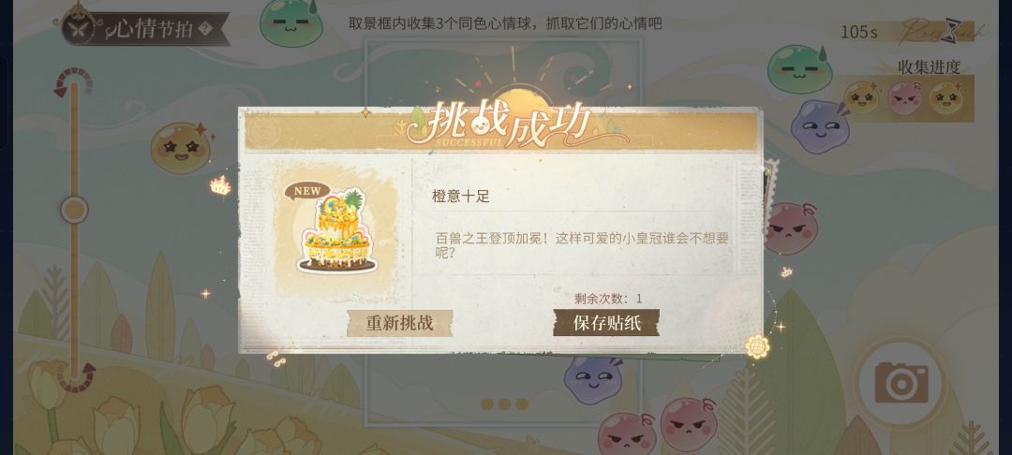1012x455 pixels.
Task: Click the 橙意十足 sticker name
Action: 461,197
